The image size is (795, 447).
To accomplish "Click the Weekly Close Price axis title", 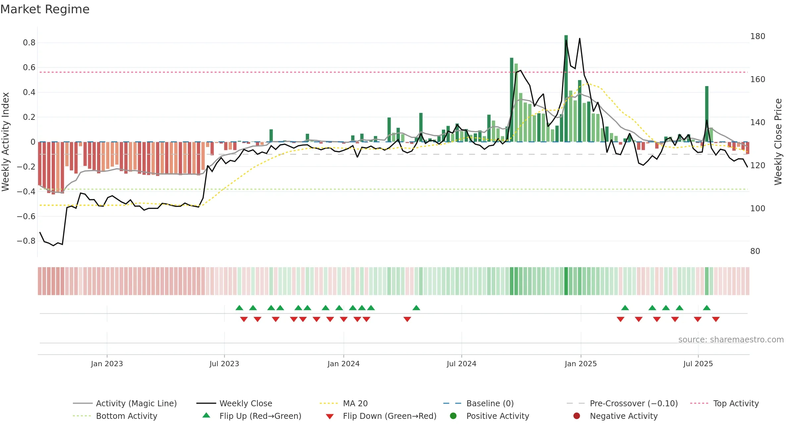I will 778,142.
